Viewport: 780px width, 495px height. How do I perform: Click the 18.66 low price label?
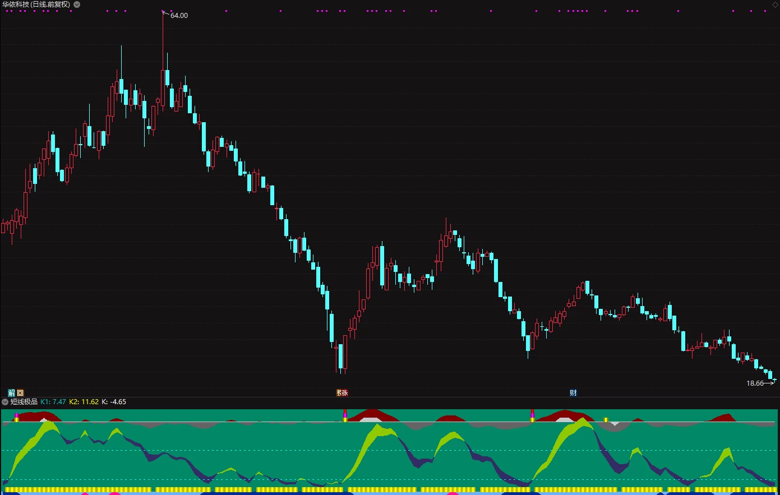coord(755,383)
